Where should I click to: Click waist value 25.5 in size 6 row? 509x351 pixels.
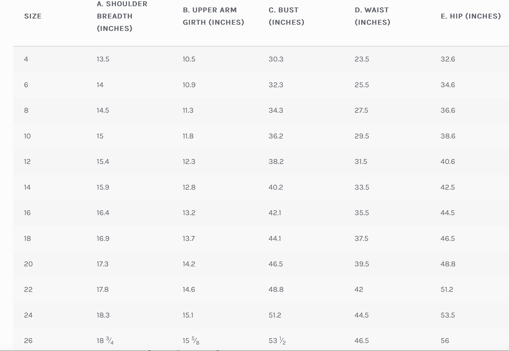coord(362,85)
